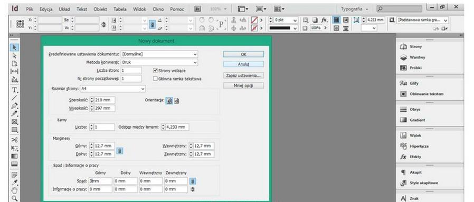Open the Metoda konwersji dropdown
The height and width of the screenshot is (202, 474).
(x=159, y=62)
